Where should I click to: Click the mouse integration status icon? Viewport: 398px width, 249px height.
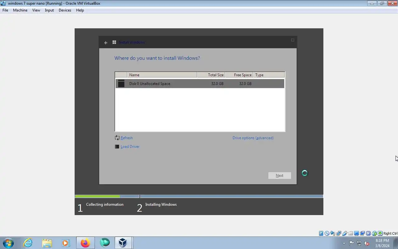pyautogui.click(x=374, y=233)
